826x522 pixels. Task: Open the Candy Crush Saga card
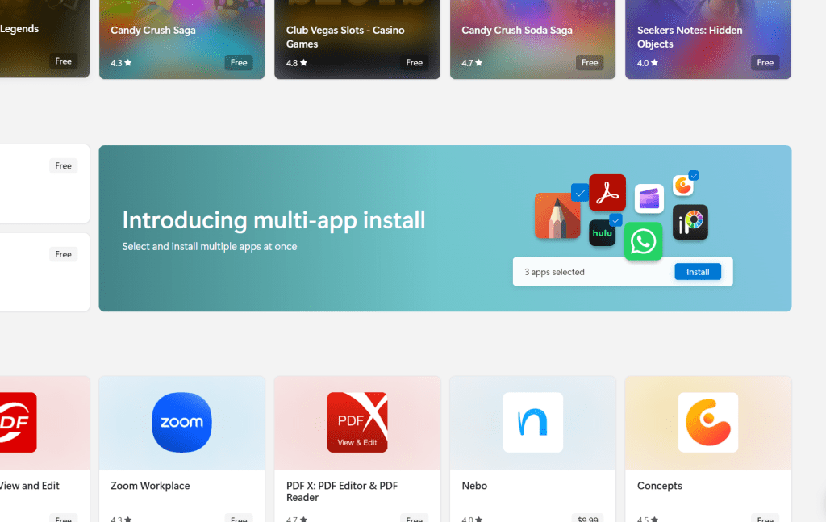pyautogui.click(x=181, y=40)
